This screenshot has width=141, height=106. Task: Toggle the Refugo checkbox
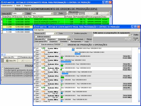point(85,39)
